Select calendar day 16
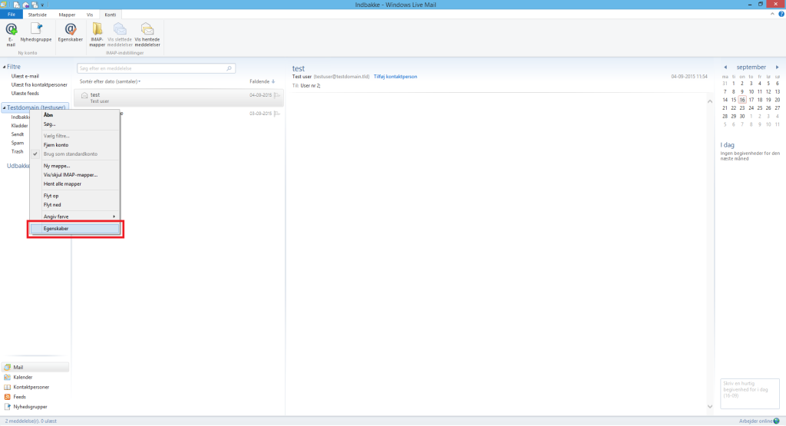Viewport: 786px width, 426px height. 742,100
